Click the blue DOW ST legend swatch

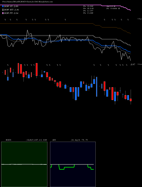pyautogui.click(x=3, y=6)
